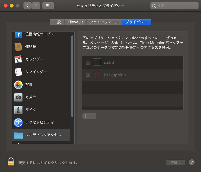Switch to the FileVault tab
The image size is (201, 172).
click(76, 22)
